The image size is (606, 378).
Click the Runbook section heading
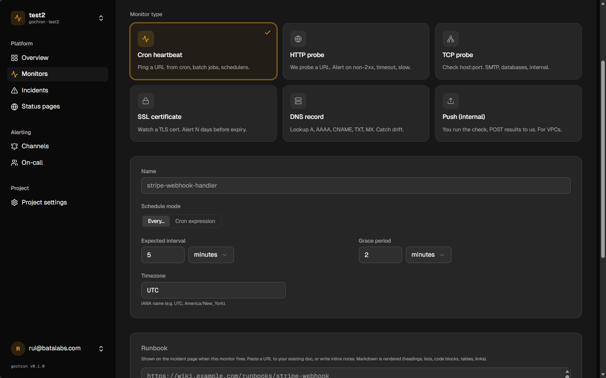click(x=155, y=348)
